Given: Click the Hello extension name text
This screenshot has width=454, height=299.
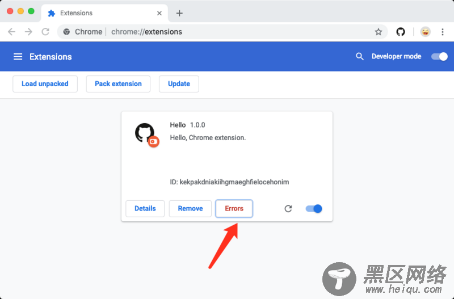Looking at the screenshot, I should 178,125.
